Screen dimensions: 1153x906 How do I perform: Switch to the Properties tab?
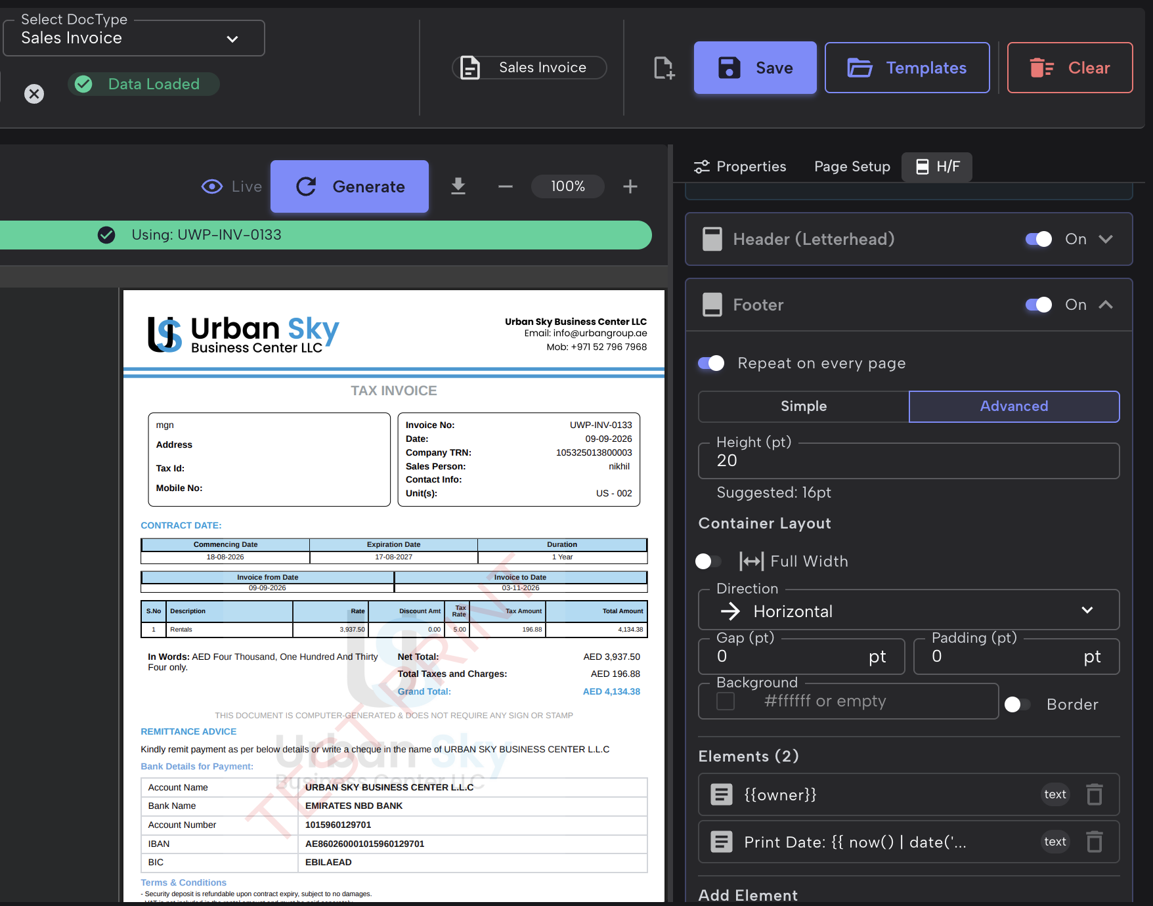(x=740, y=167)
